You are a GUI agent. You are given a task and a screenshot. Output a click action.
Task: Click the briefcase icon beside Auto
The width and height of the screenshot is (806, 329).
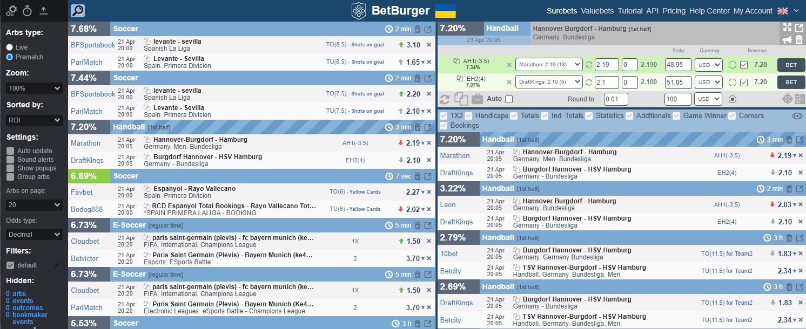477,99
